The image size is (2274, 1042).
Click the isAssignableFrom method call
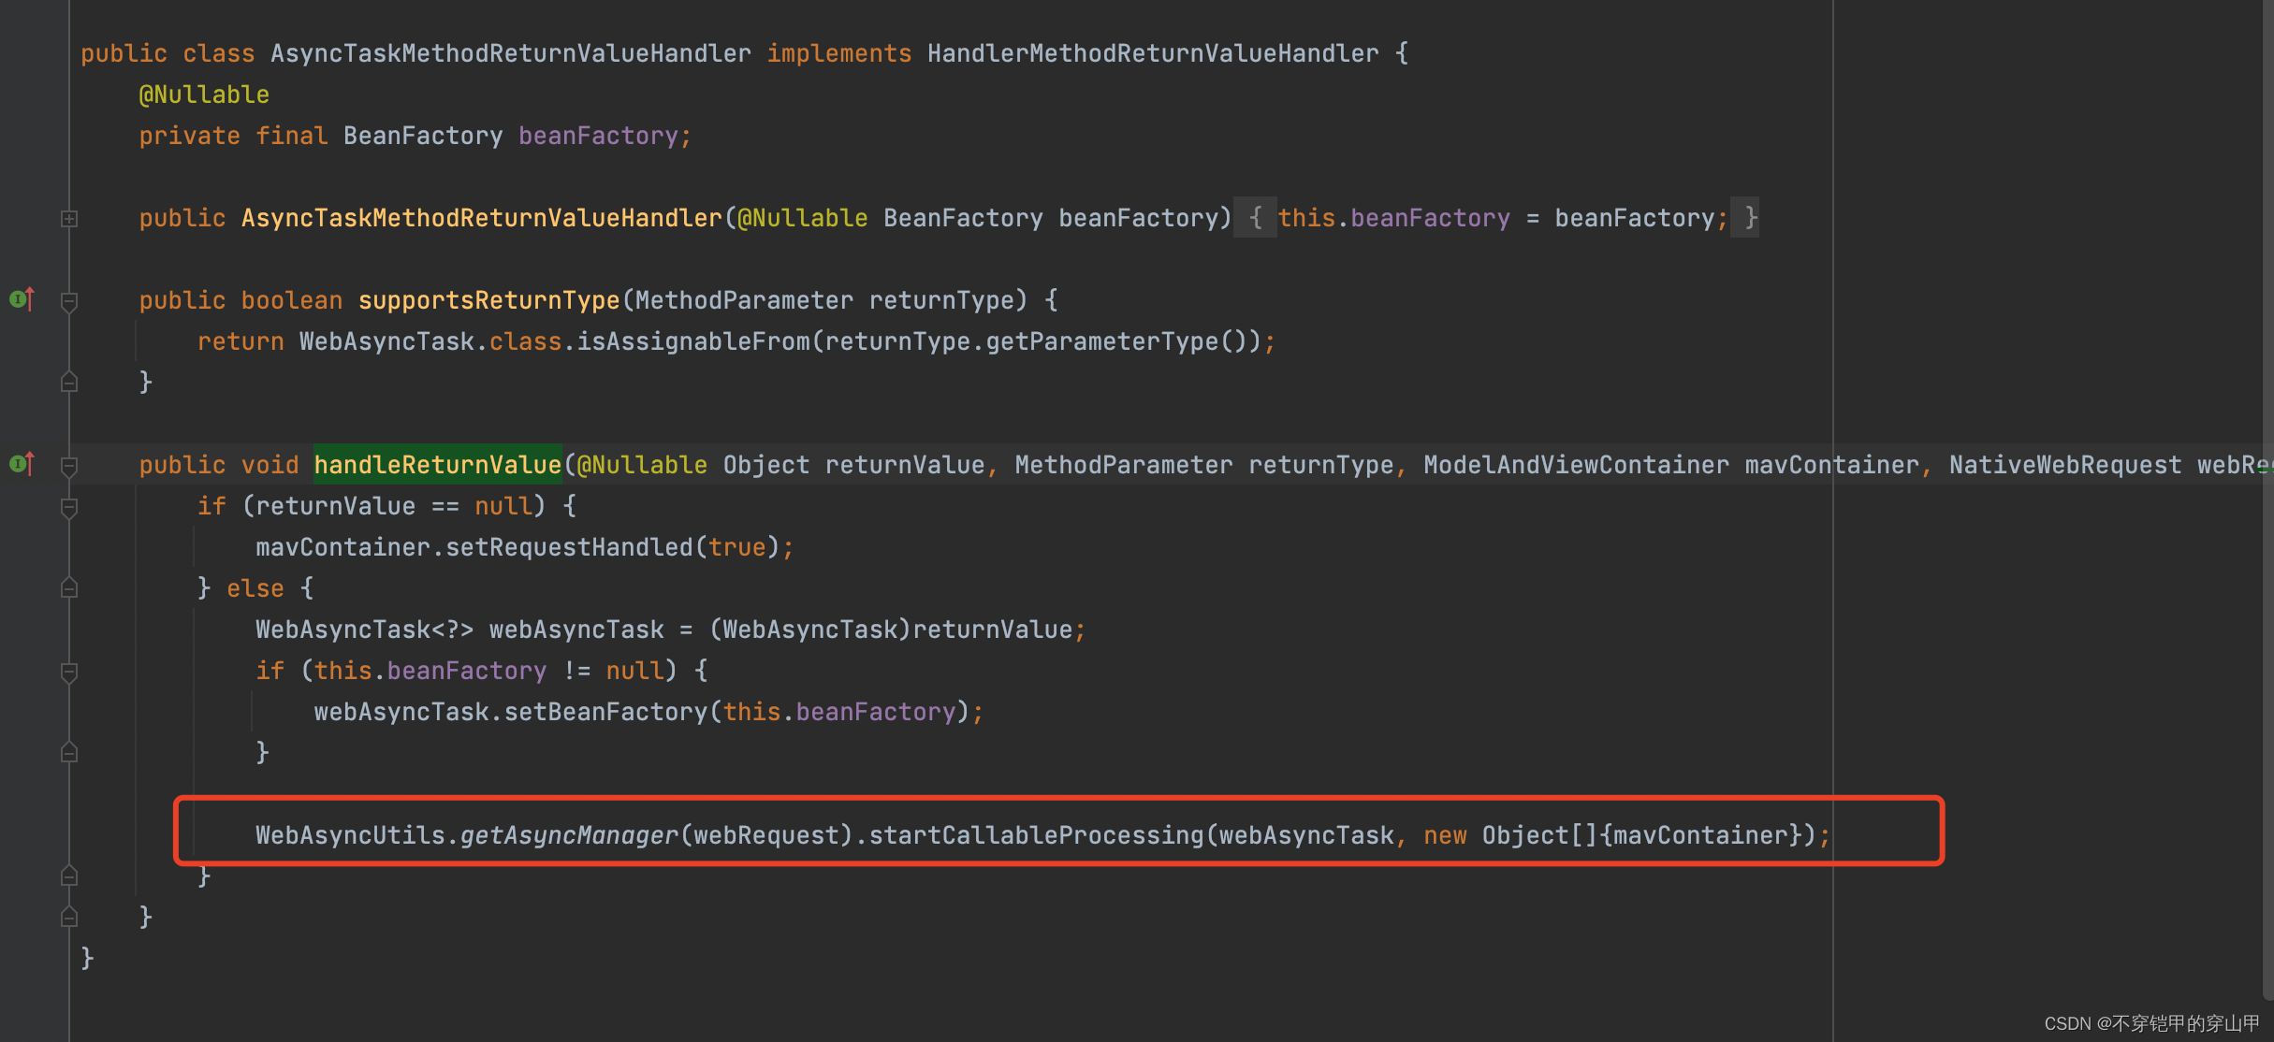[693, 341]
